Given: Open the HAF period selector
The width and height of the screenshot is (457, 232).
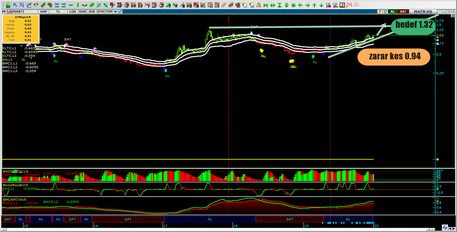Looking at the screenshot, I should (44, 11).
